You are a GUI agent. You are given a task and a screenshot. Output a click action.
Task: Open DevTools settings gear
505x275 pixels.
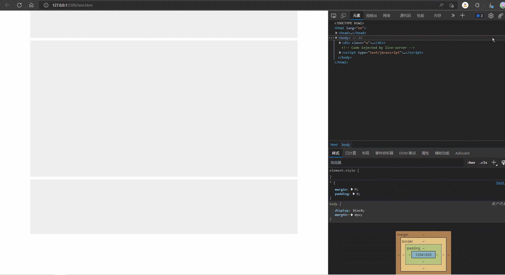point(491,16)
